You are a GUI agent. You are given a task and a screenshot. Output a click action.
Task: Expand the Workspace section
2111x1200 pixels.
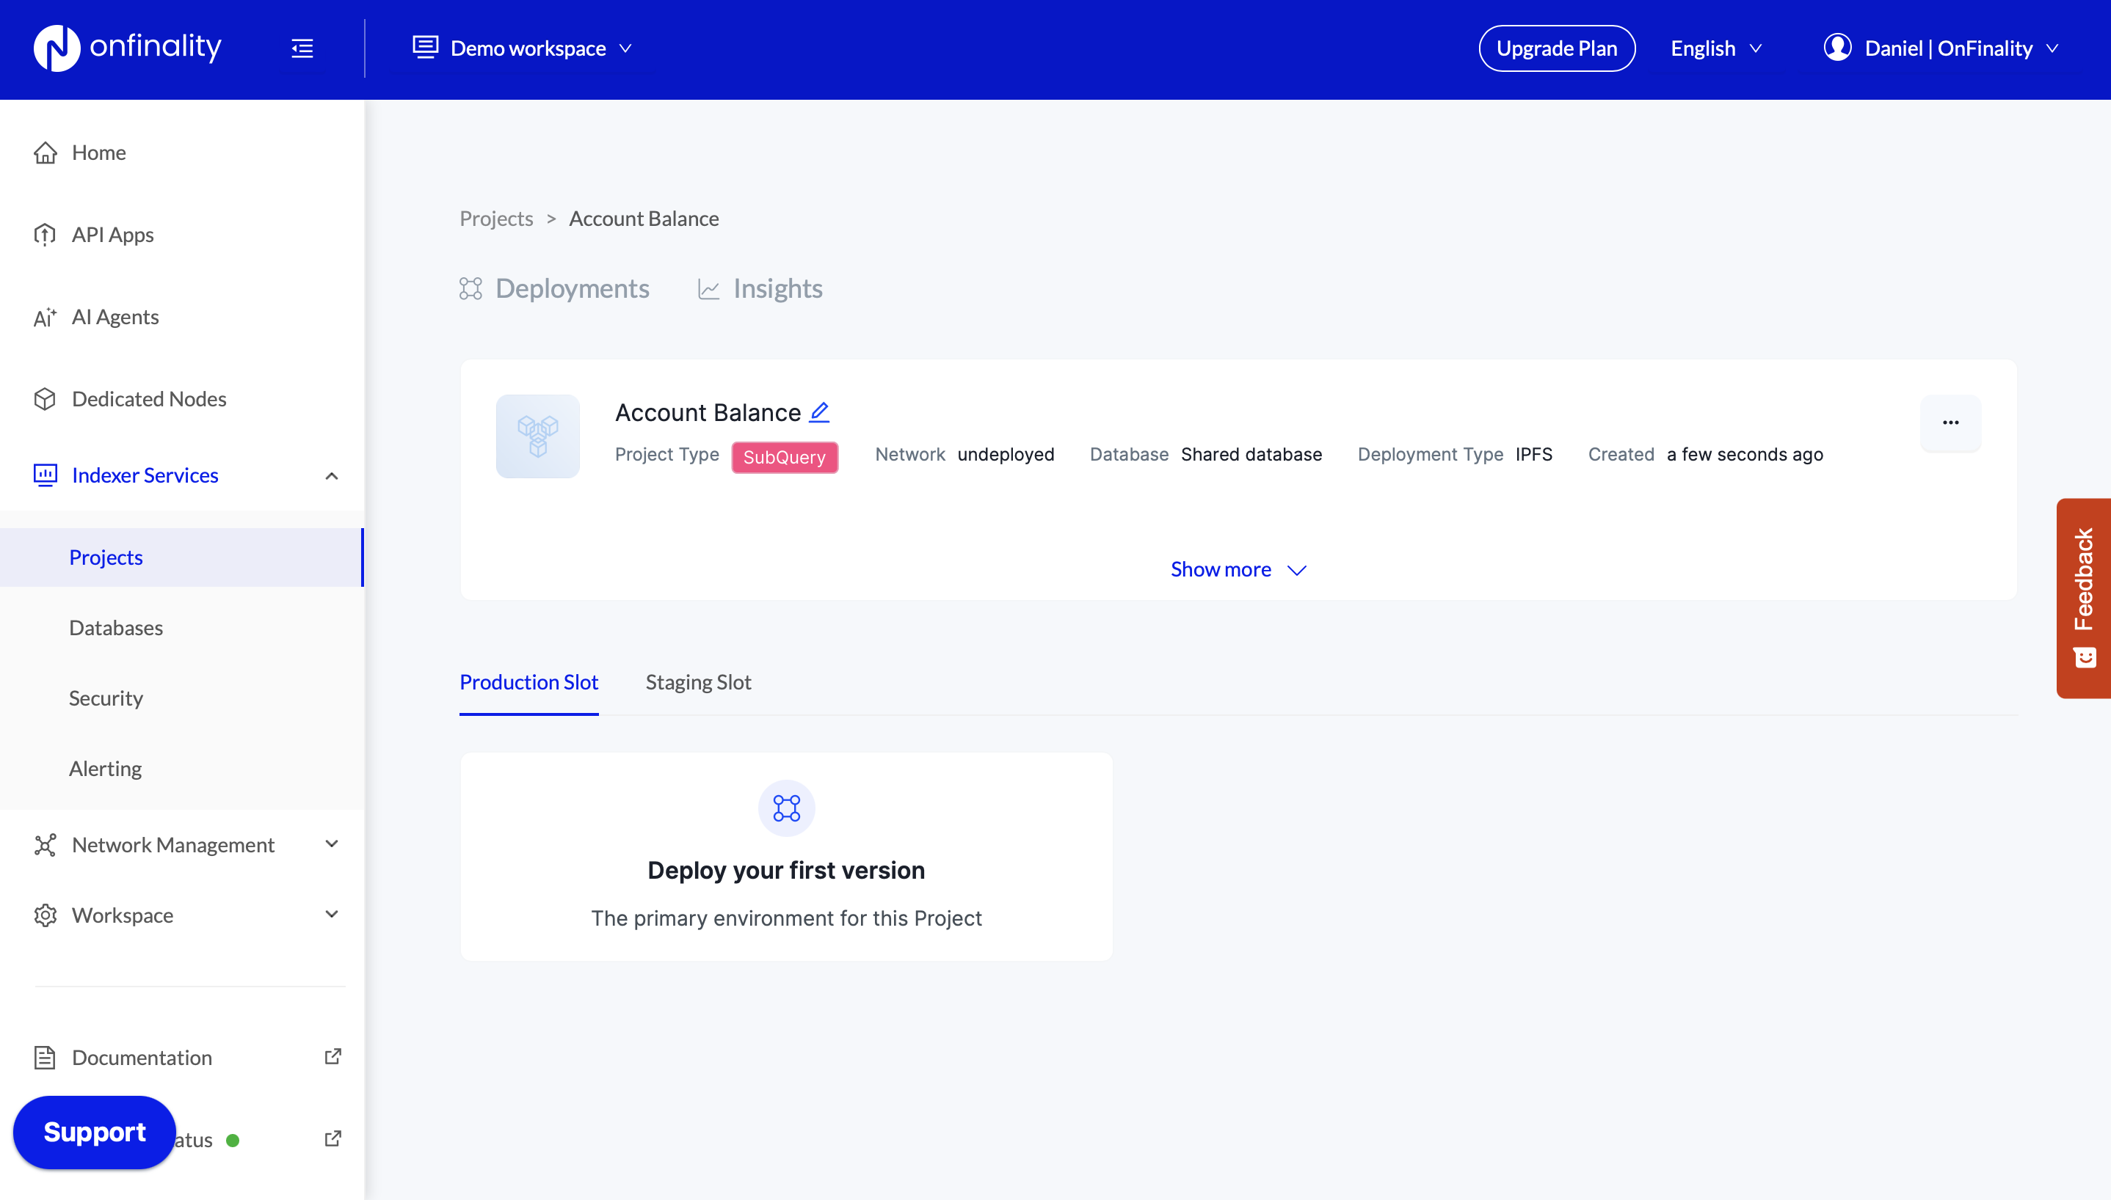[x=332, y=915]
